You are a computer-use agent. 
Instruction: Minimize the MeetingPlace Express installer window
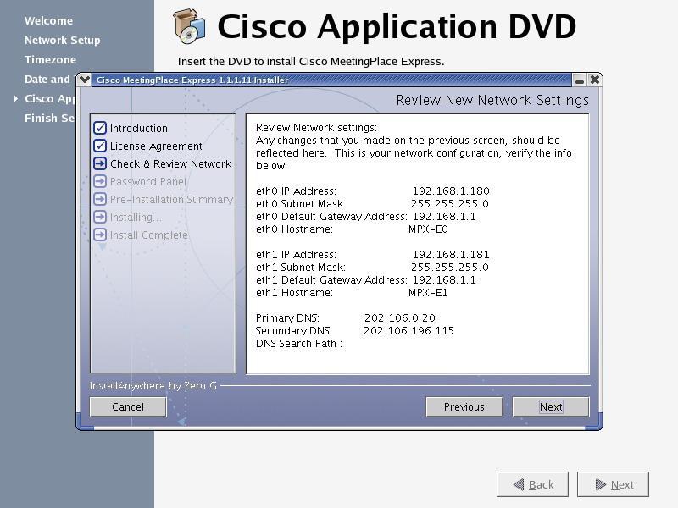pos(580,80)
